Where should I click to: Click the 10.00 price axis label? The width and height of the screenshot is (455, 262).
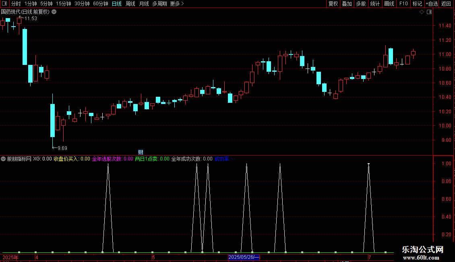pos(445,126)
